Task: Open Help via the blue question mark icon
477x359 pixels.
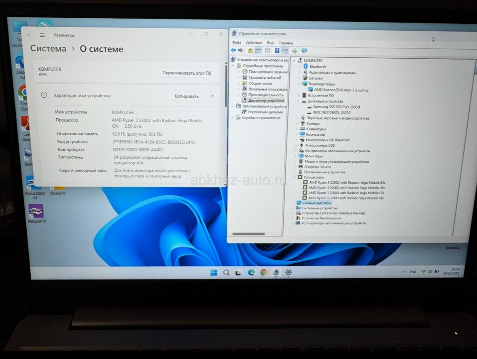Action: 277,51
